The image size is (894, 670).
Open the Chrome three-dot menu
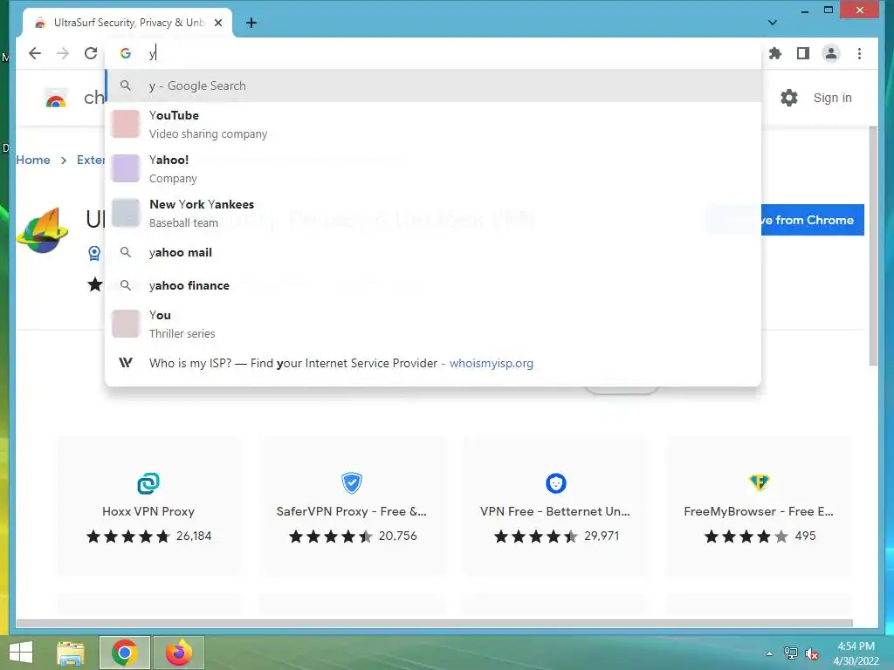pyautogui.click(x=859, y=53)
